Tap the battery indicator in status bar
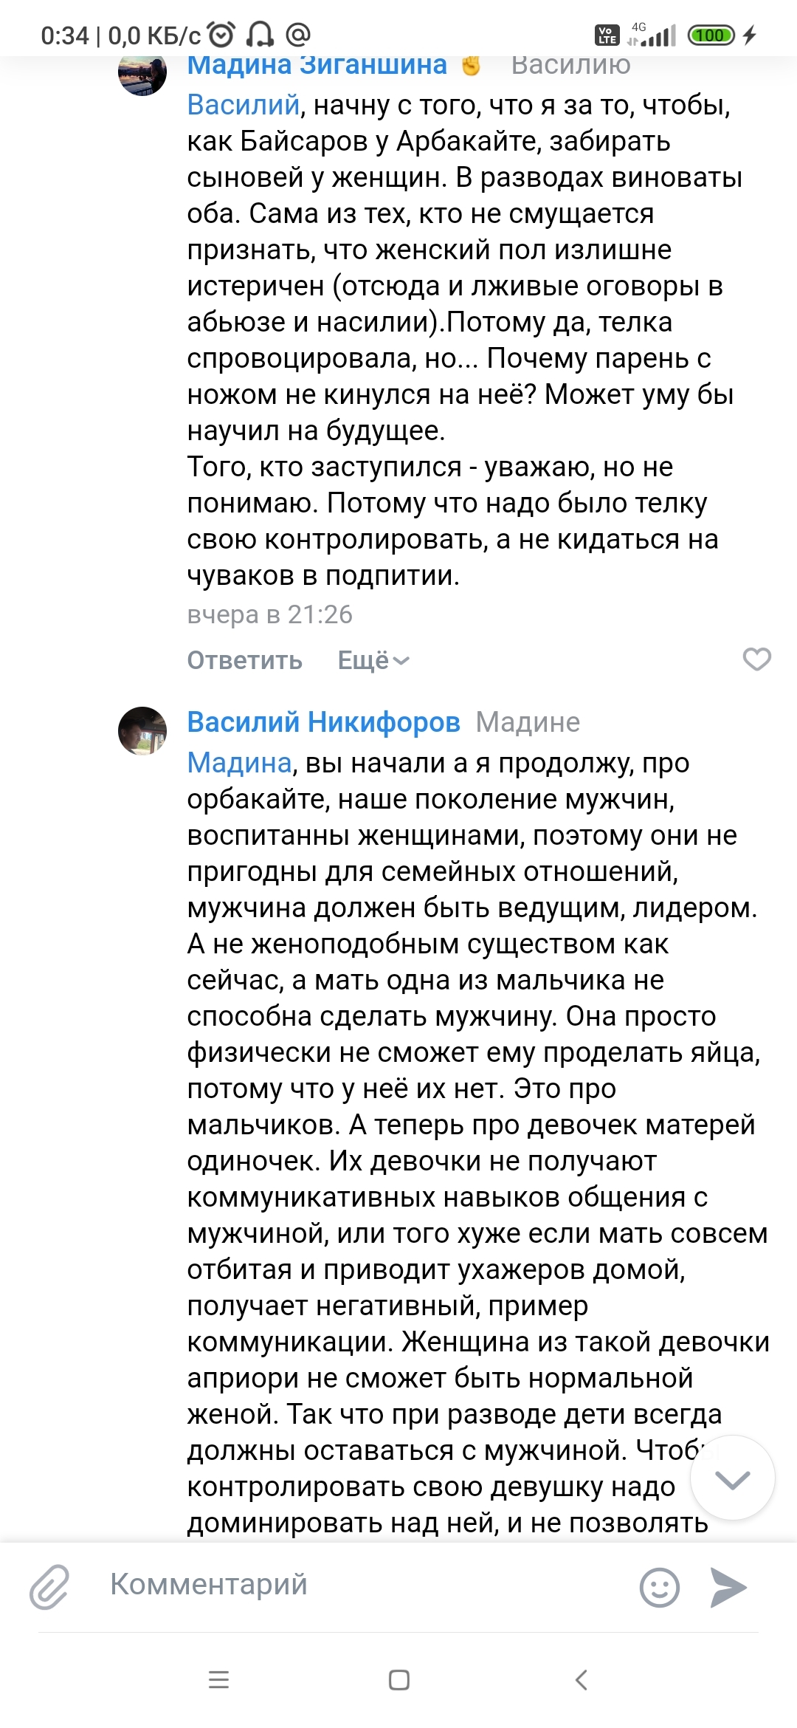797x1728 pixels. click(x=711, y=35)
